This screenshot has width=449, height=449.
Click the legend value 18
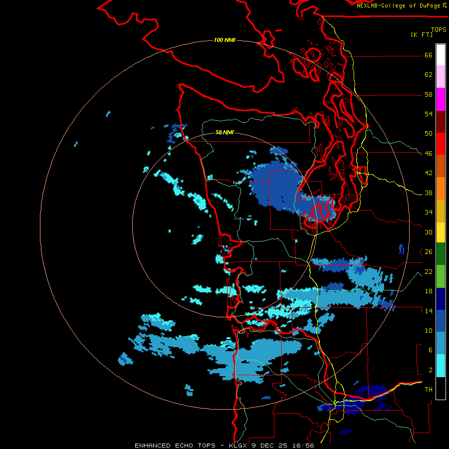tap(429, 291)
